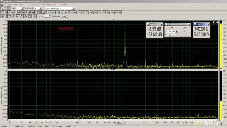Close the Peak Amp readout window
The height and width of the screenshot is (128, 227).
point(161,24)
